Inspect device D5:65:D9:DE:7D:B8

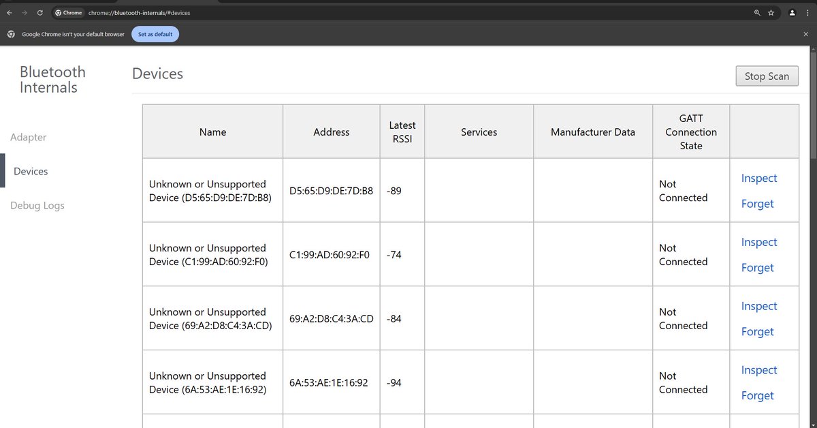[759, 178]
